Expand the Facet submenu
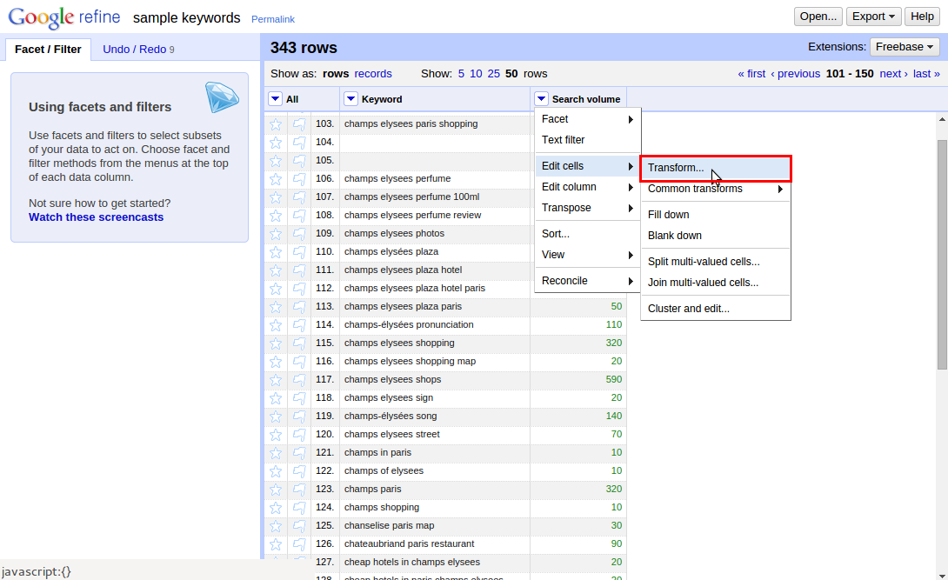 (x=587, y=119)
